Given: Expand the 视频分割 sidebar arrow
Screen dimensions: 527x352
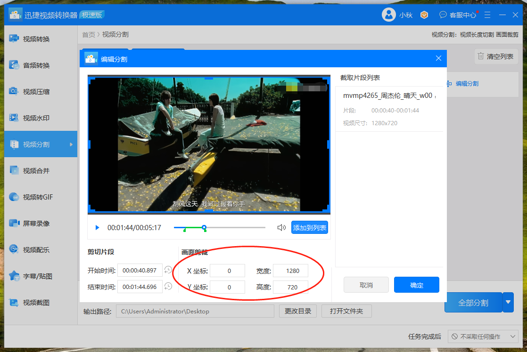Looking at the screenshot, I should coord(72,144).
